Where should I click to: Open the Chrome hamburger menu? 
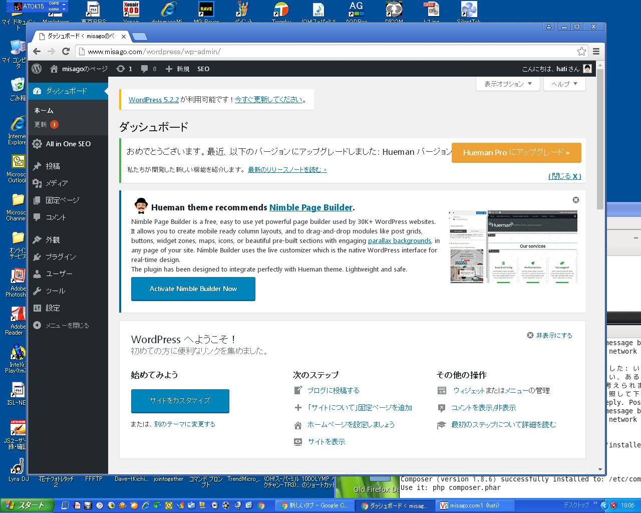click(596, 51)
